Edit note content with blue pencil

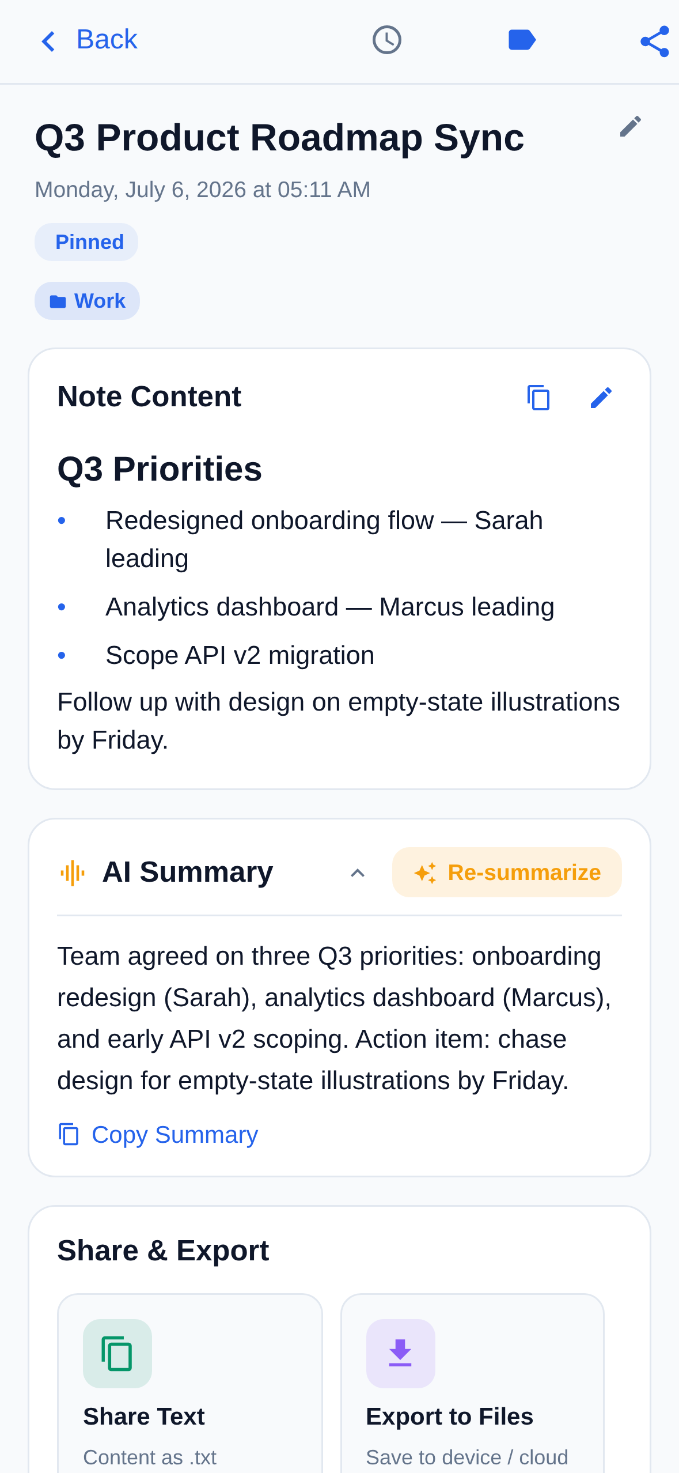[601, 398]
